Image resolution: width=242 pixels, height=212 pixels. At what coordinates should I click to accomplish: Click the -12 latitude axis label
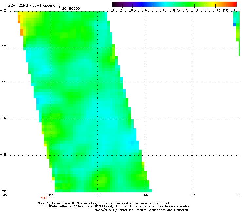pos(3,46)
